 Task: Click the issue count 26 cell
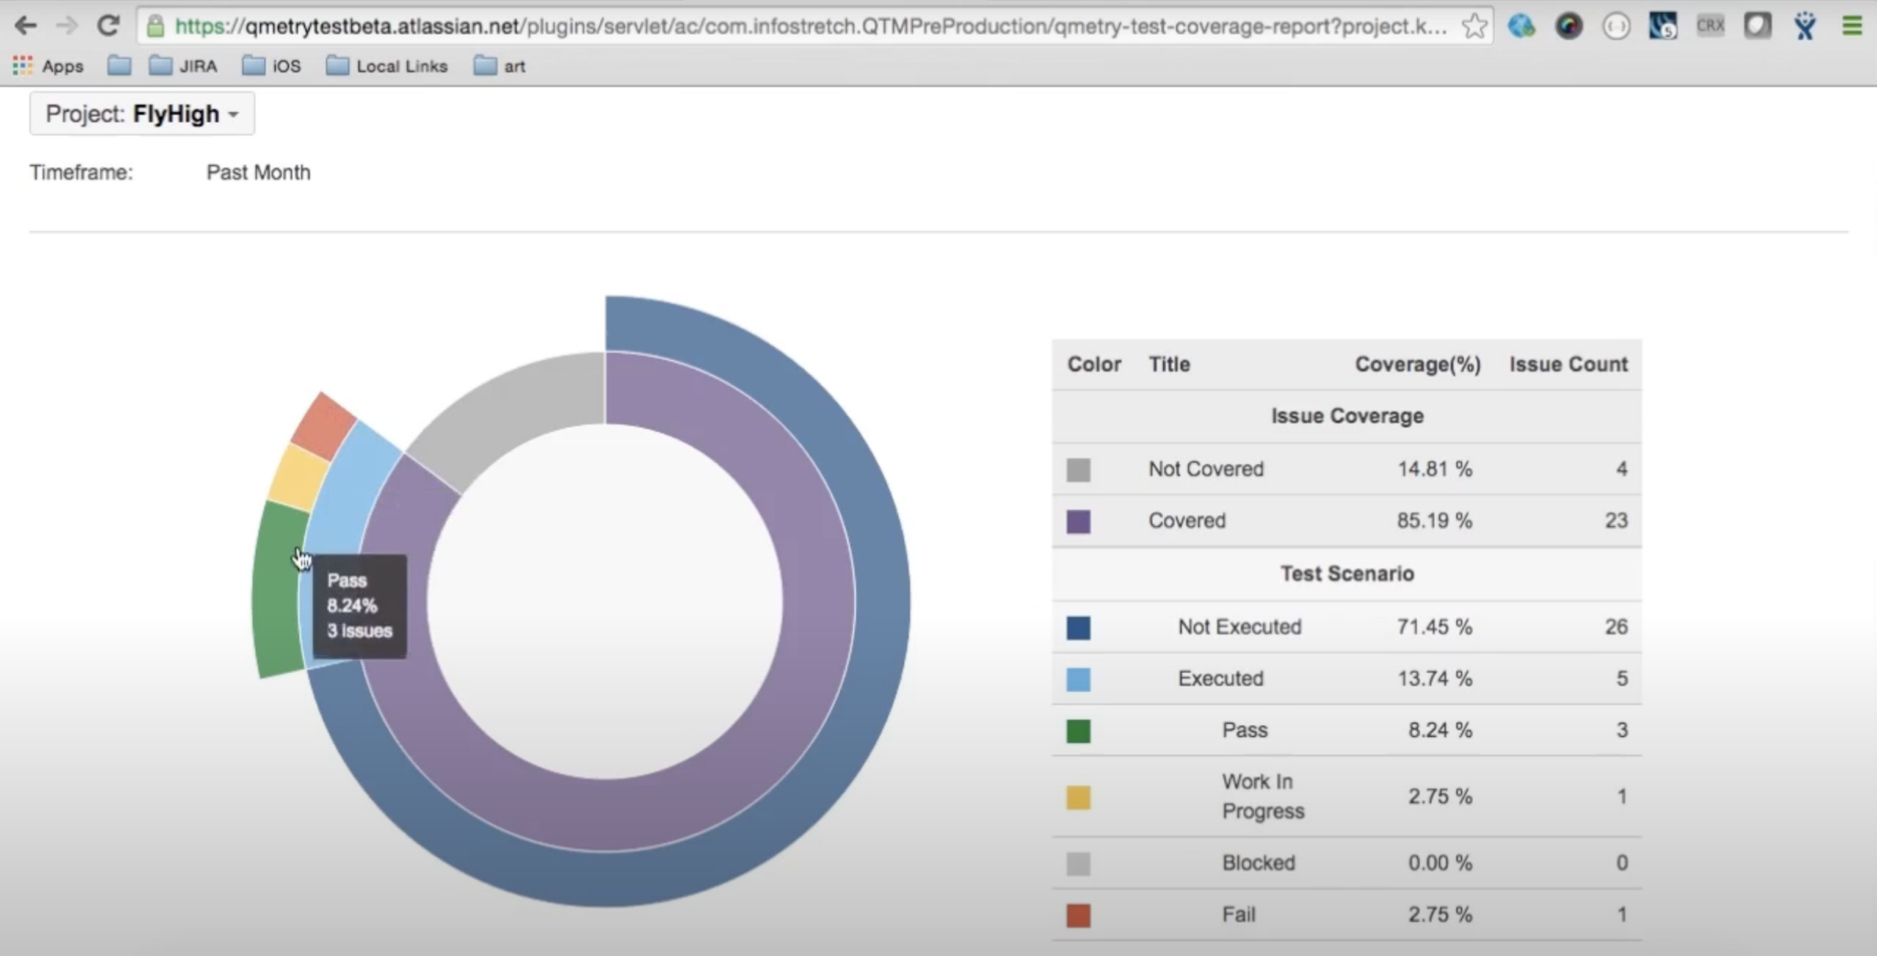(x=1616, y=627)
